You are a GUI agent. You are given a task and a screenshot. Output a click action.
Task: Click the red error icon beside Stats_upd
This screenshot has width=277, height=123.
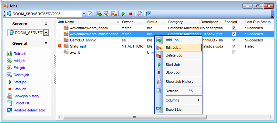coord(60,46)
